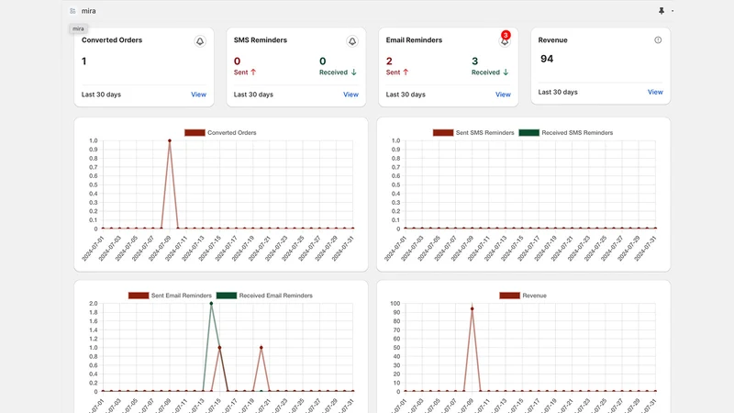This screenshot has height=413, width=734.
Task: Click the 'Email Reminders' card title
Action: [414, 39]
